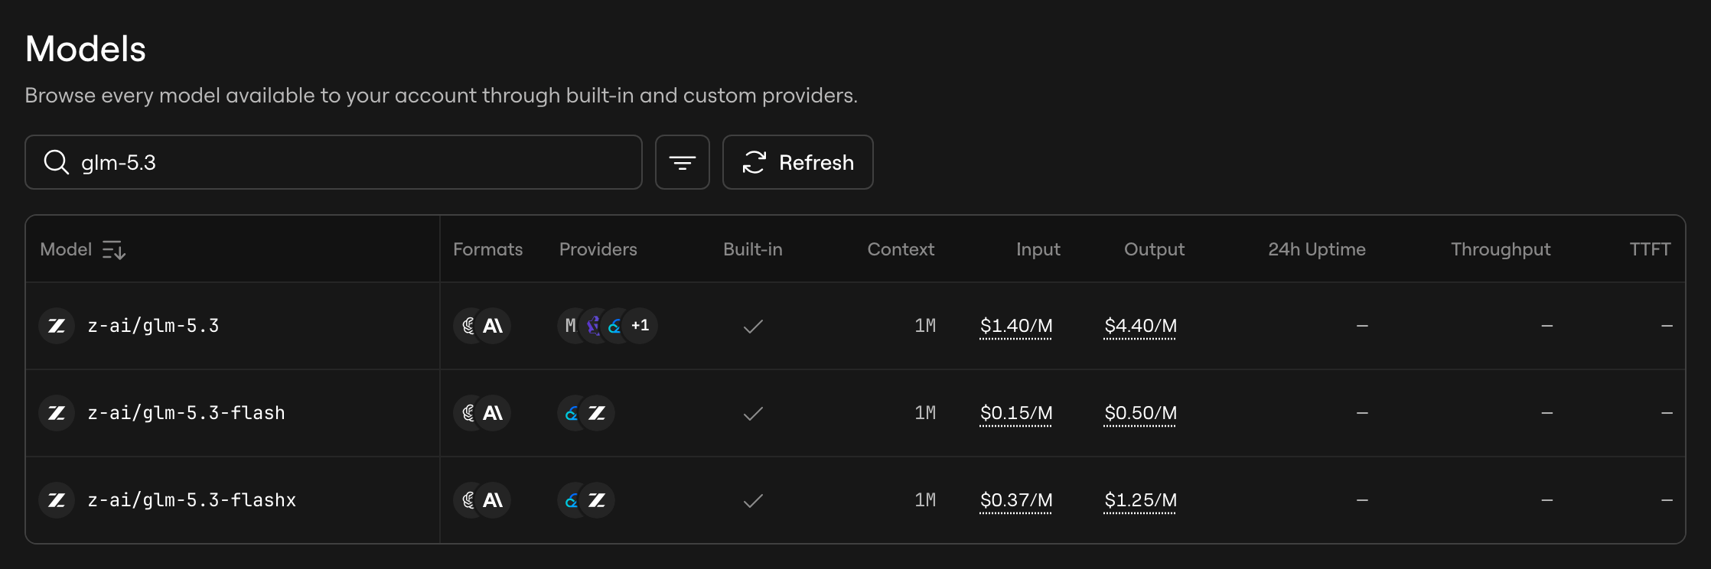The width and height of the screenshot is (1711, 569).
Task: Open the z-ai/glm-5.3 model name
Action: pos(153,326)
